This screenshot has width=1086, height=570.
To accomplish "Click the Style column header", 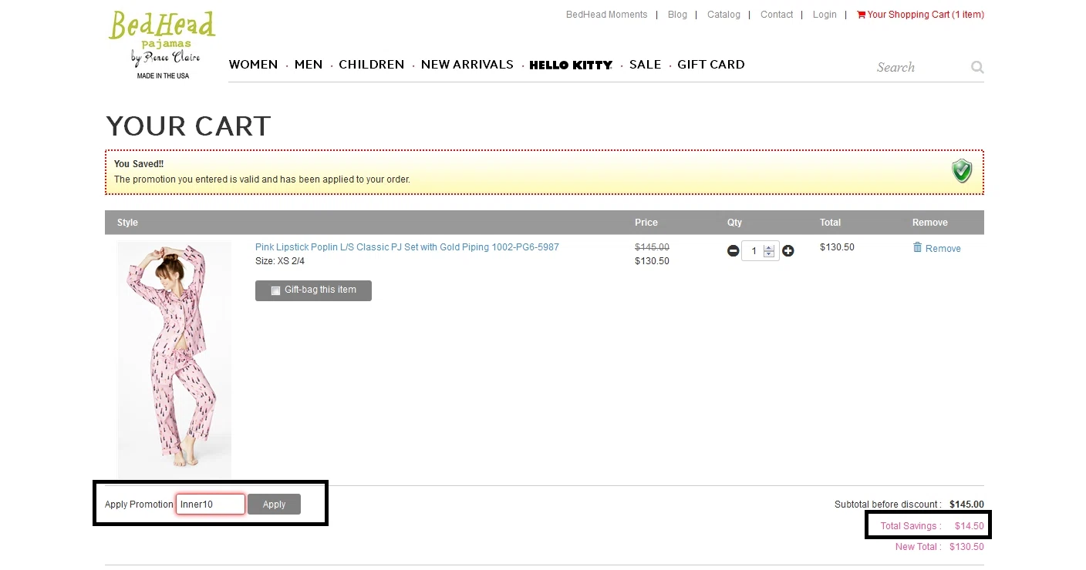I will 127,223.
